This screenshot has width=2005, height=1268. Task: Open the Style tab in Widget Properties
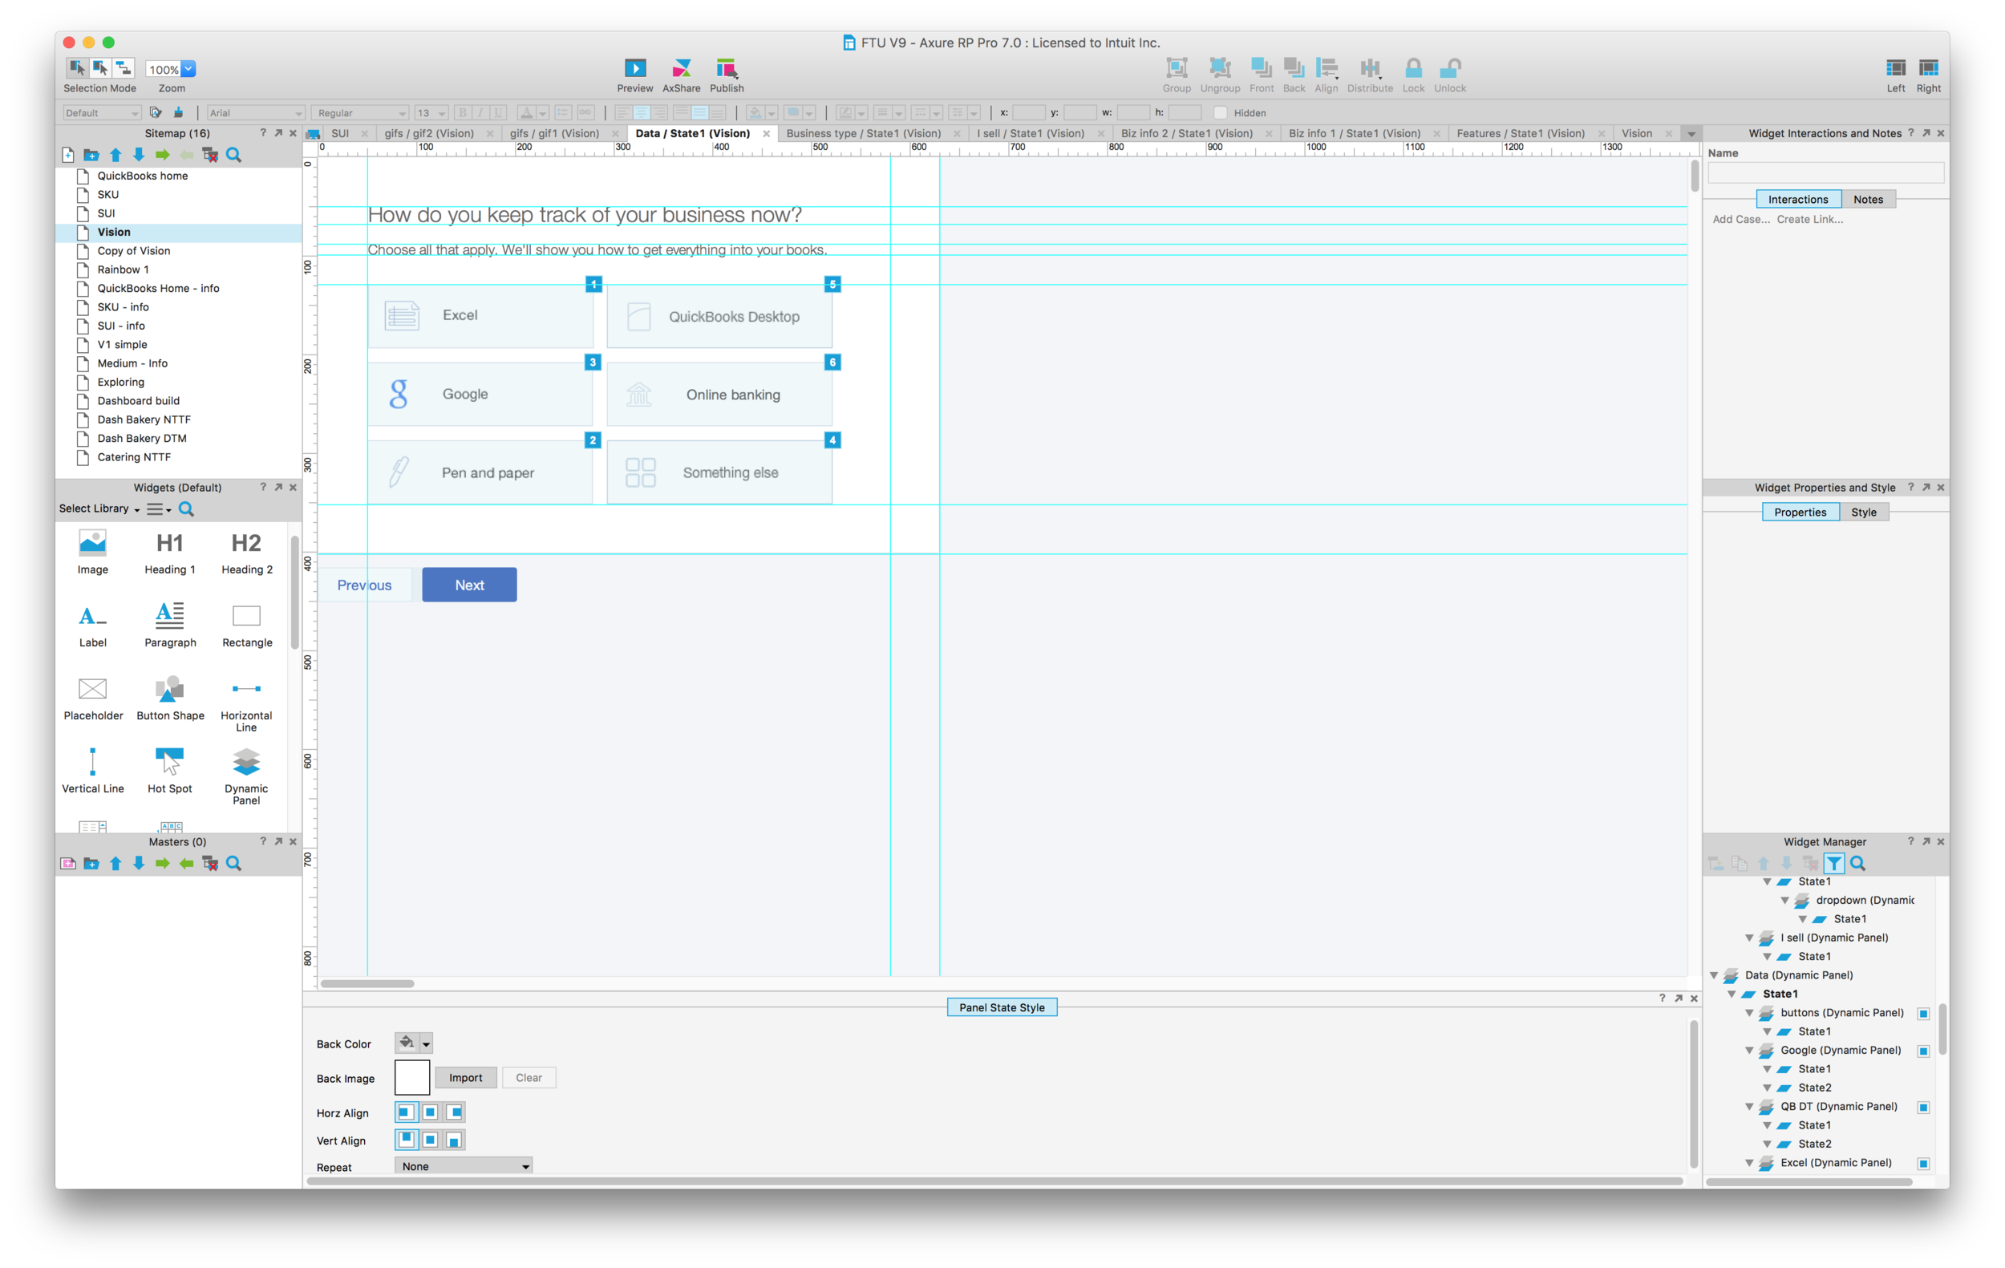pyautogui.click(x=1864, y=512)
